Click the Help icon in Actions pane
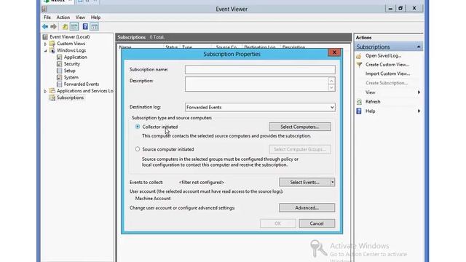 [359, 111]
